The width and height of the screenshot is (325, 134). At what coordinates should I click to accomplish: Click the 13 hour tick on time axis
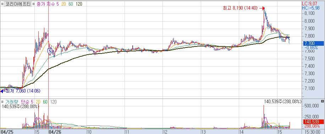[x=203, y=132]
